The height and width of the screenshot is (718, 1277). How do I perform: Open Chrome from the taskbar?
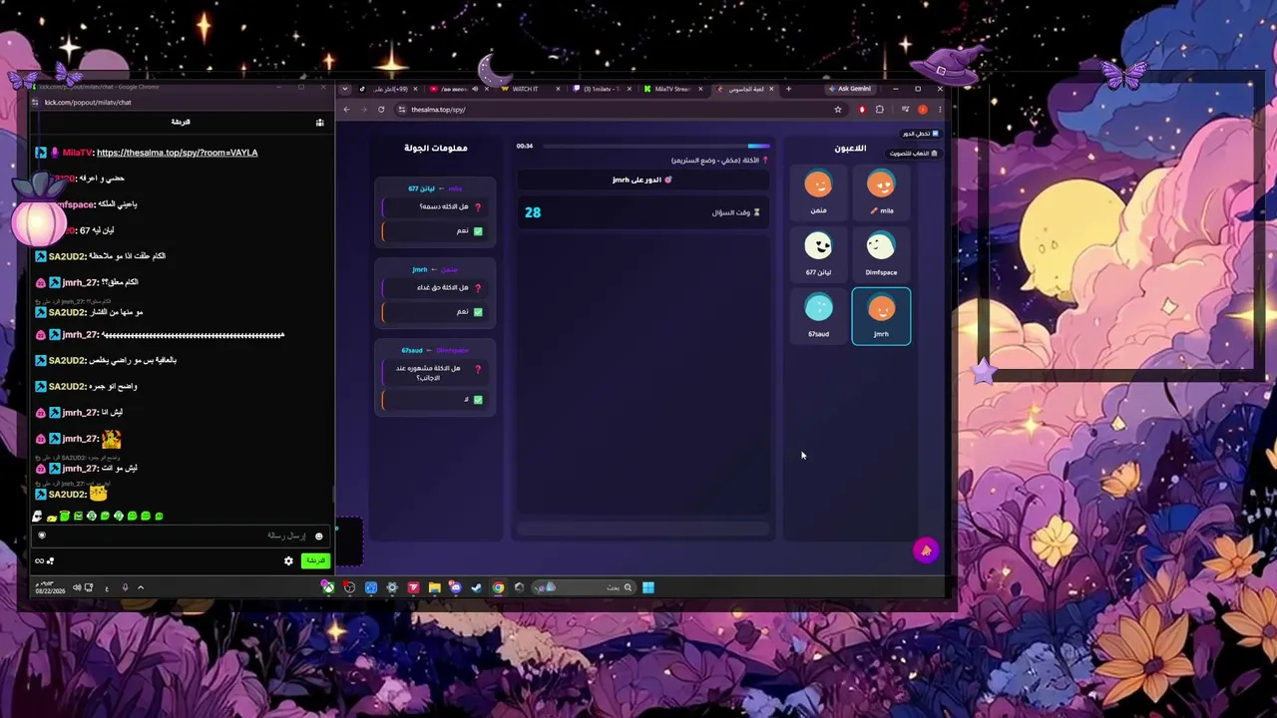(x=498, y=587)
